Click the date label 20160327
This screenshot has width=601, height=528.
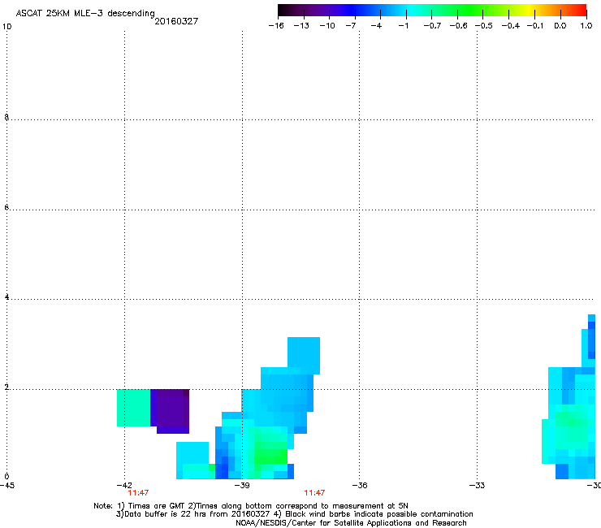(176, 21)
